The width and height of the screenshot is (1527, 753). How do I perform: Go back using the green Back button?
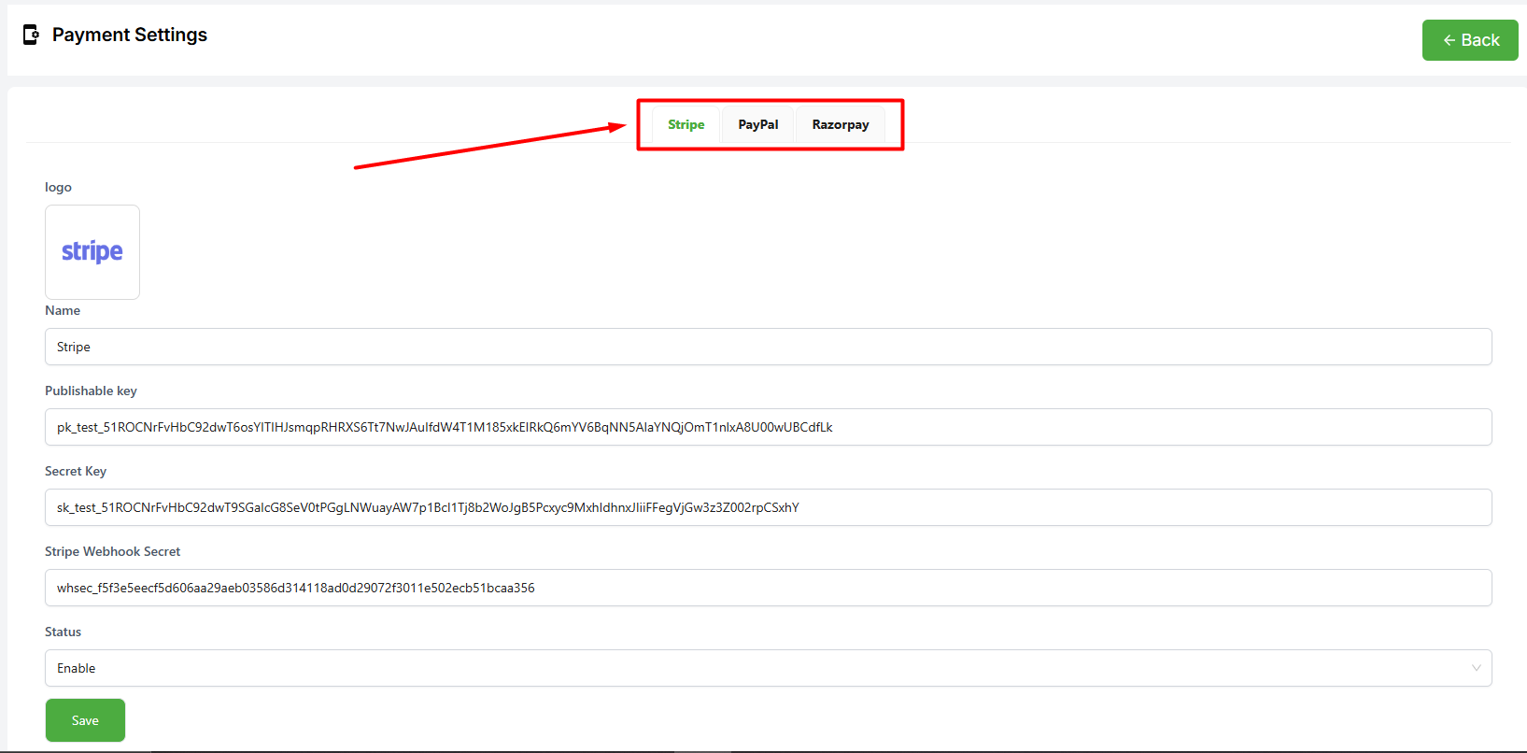(x=1470, y=40)
